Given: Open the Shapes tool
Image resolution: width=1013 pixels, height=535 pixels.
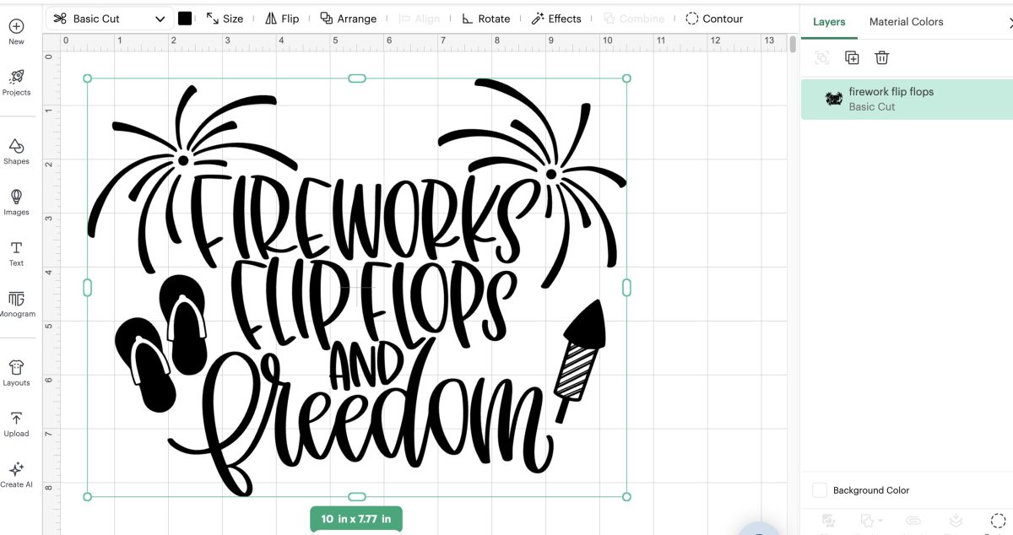Looking at the screenshot, I should coord(16,150).
